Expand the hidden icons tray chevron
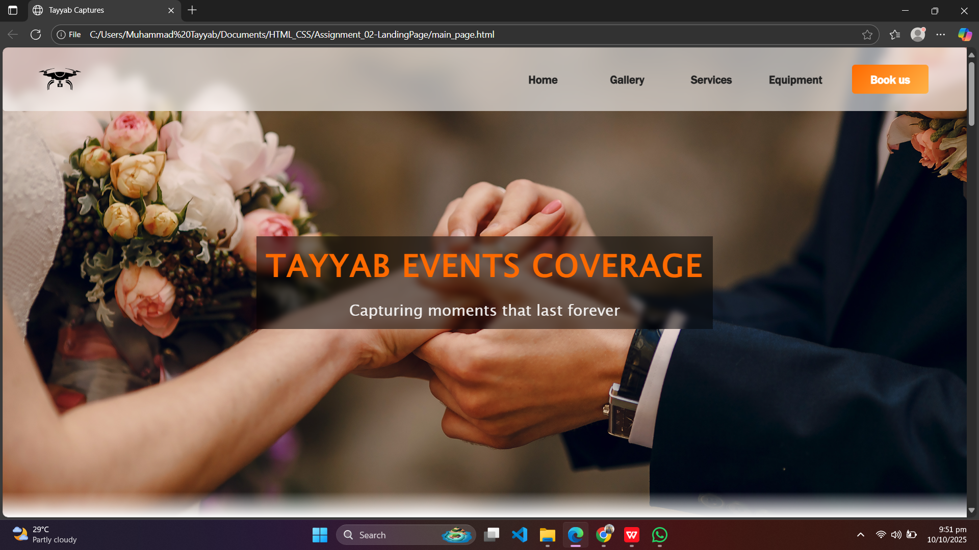 860,535
